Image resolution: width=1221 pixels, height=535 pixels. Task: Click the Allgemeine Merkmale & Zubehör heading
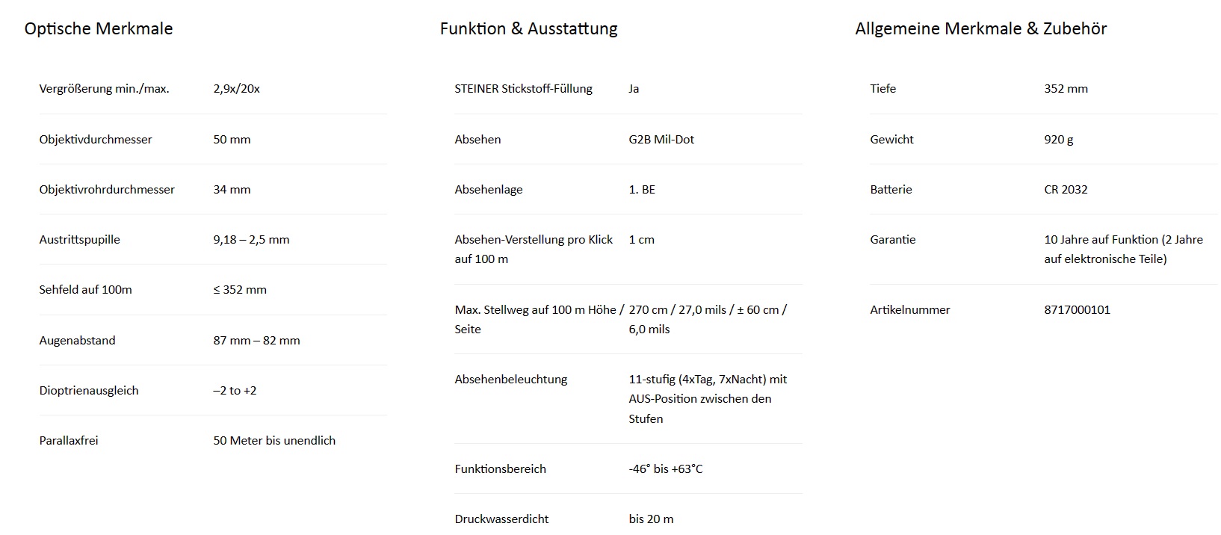click(980, 28)
